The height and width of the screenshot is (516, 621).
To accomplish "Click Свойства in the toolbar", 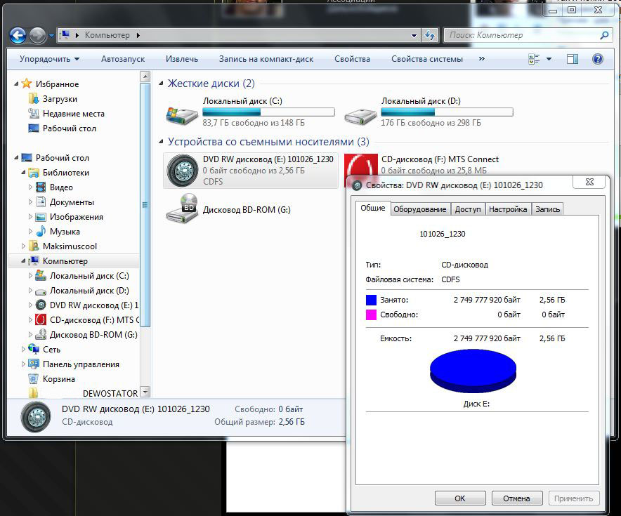I will (352, 59).
